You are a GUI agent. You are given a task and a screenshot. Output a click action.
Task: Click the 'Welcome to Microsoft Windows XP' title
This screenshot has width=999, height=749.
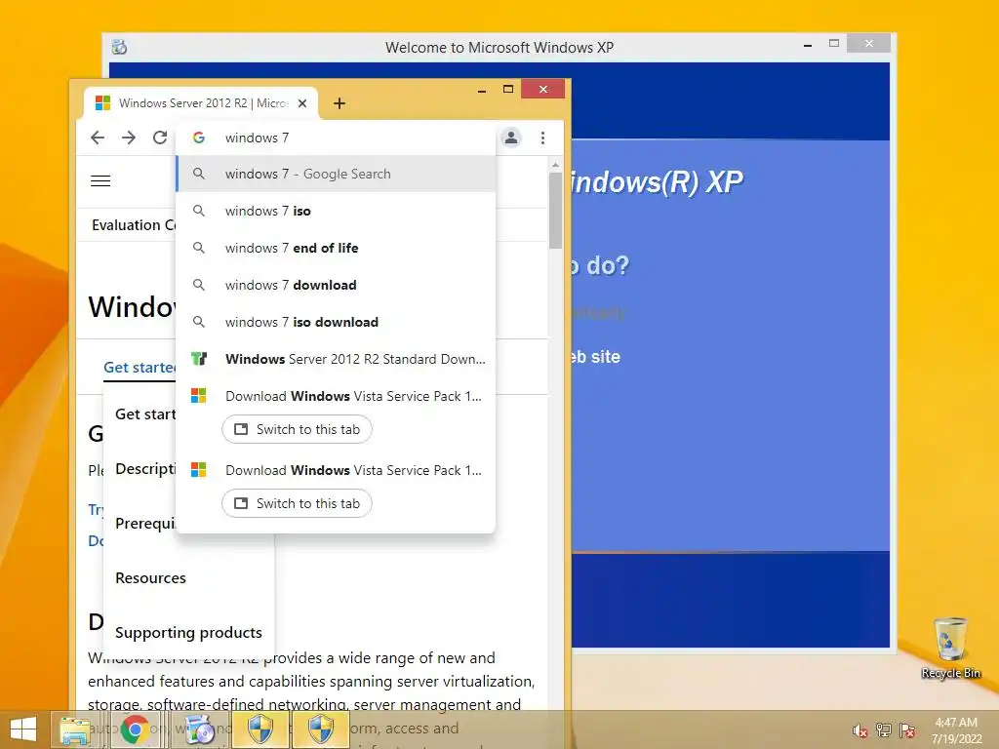point(499,48)
